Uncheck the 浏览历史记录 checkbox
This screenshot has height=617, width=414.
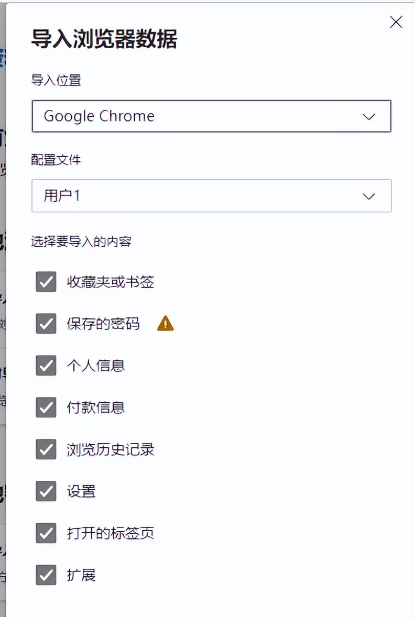[x=46, y=449]
